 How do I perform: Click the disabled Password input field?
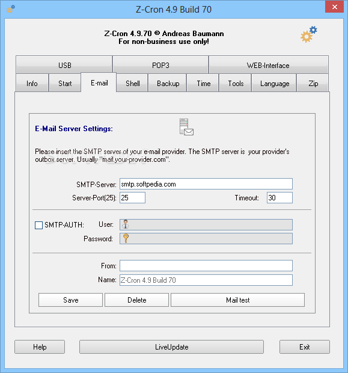(x=206, y=238)
